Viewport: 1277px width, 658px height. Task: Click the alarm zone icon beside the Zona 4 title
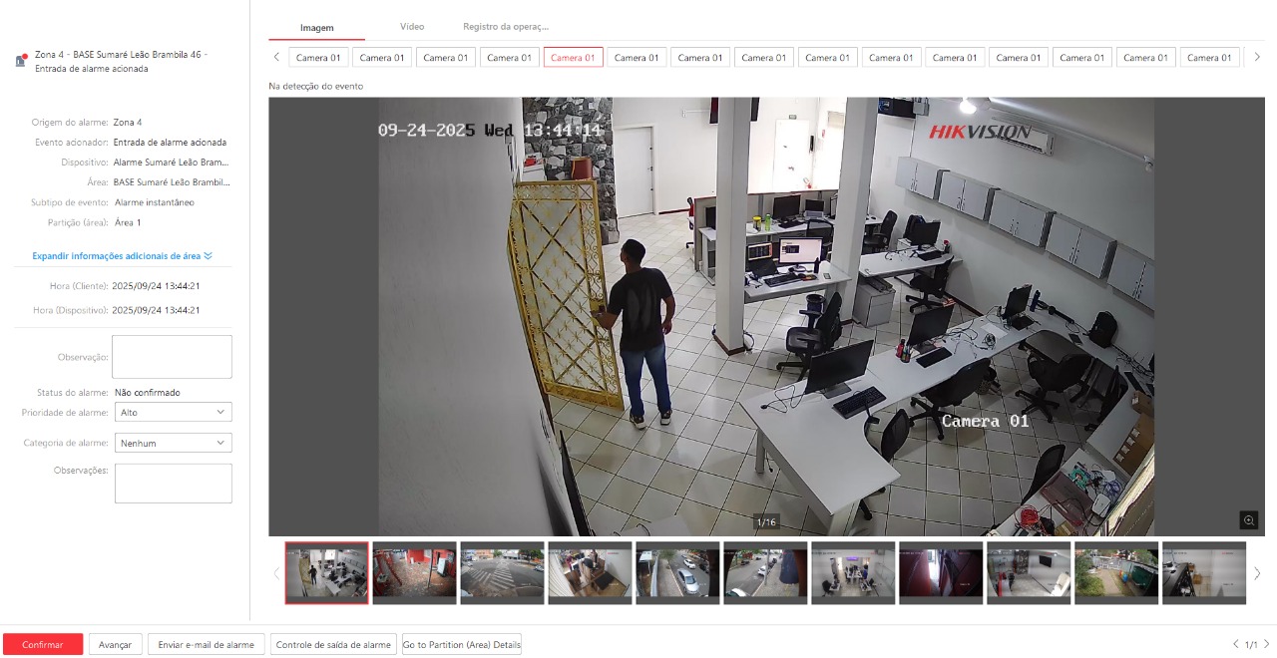pyautogui.click(x=21, y=61)
